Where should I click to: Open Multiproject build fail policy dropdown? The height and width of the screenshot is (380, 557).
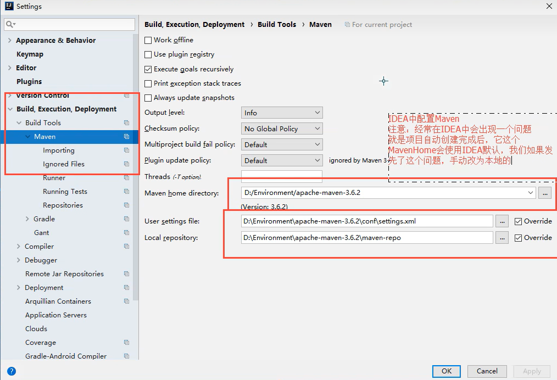(282, 144)
